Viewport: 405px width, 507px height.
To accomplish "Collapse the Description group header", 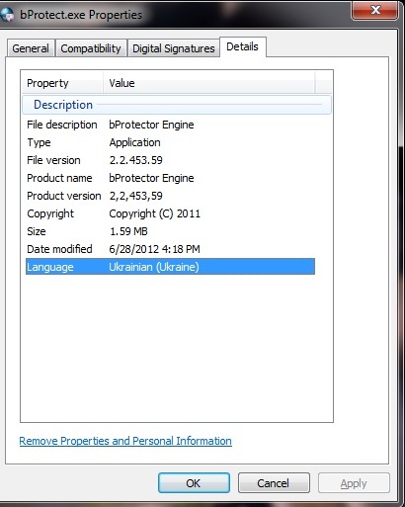I will coord(177,105).
